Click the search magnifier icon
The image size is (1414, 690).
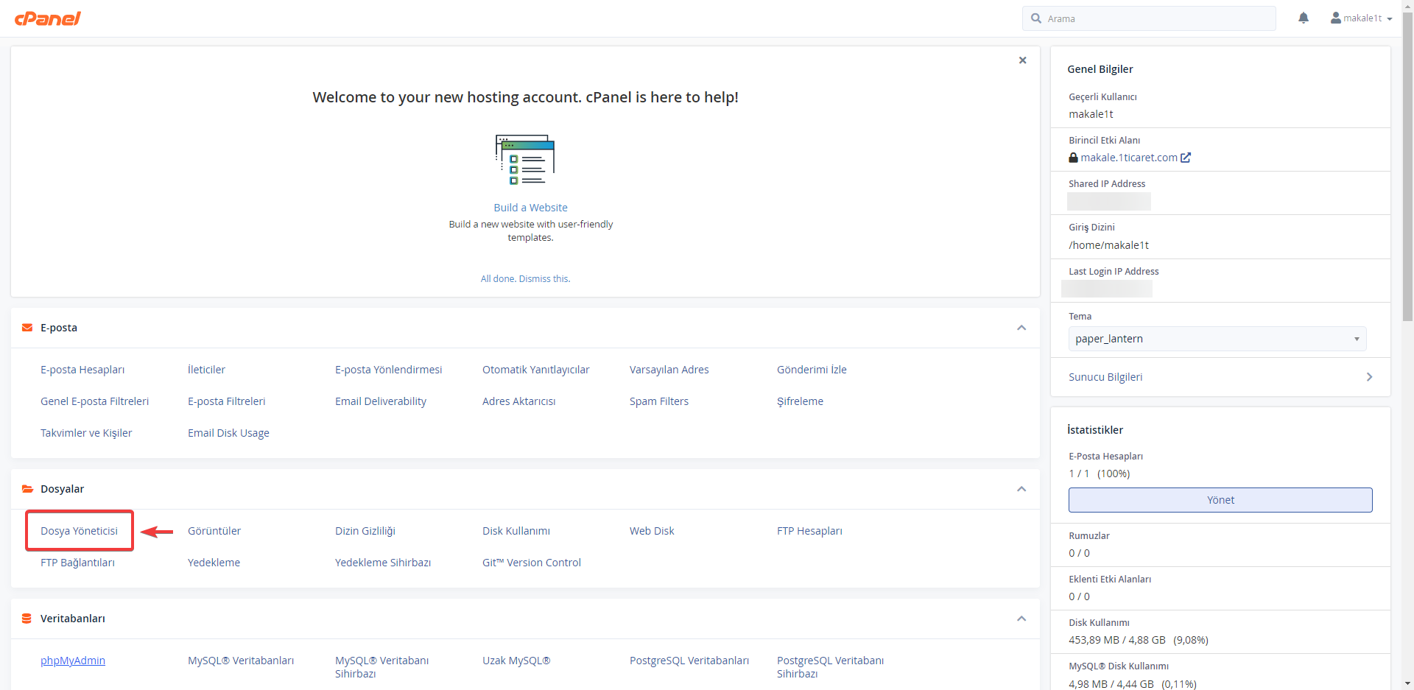pyautogui.click(x=1036, y=18)
